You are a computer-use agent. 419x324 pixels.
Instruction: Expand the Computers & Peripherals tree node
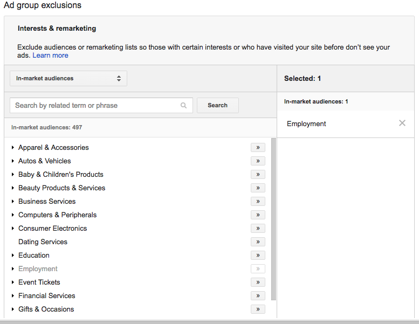pyautogui.click(x=13, y=215)
